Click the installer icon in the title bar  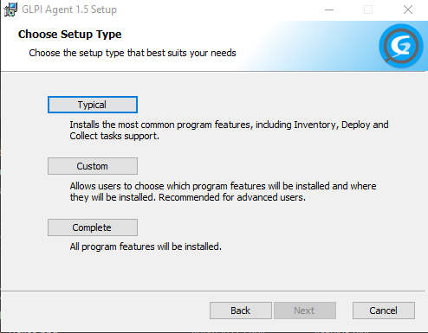point(10,10)
